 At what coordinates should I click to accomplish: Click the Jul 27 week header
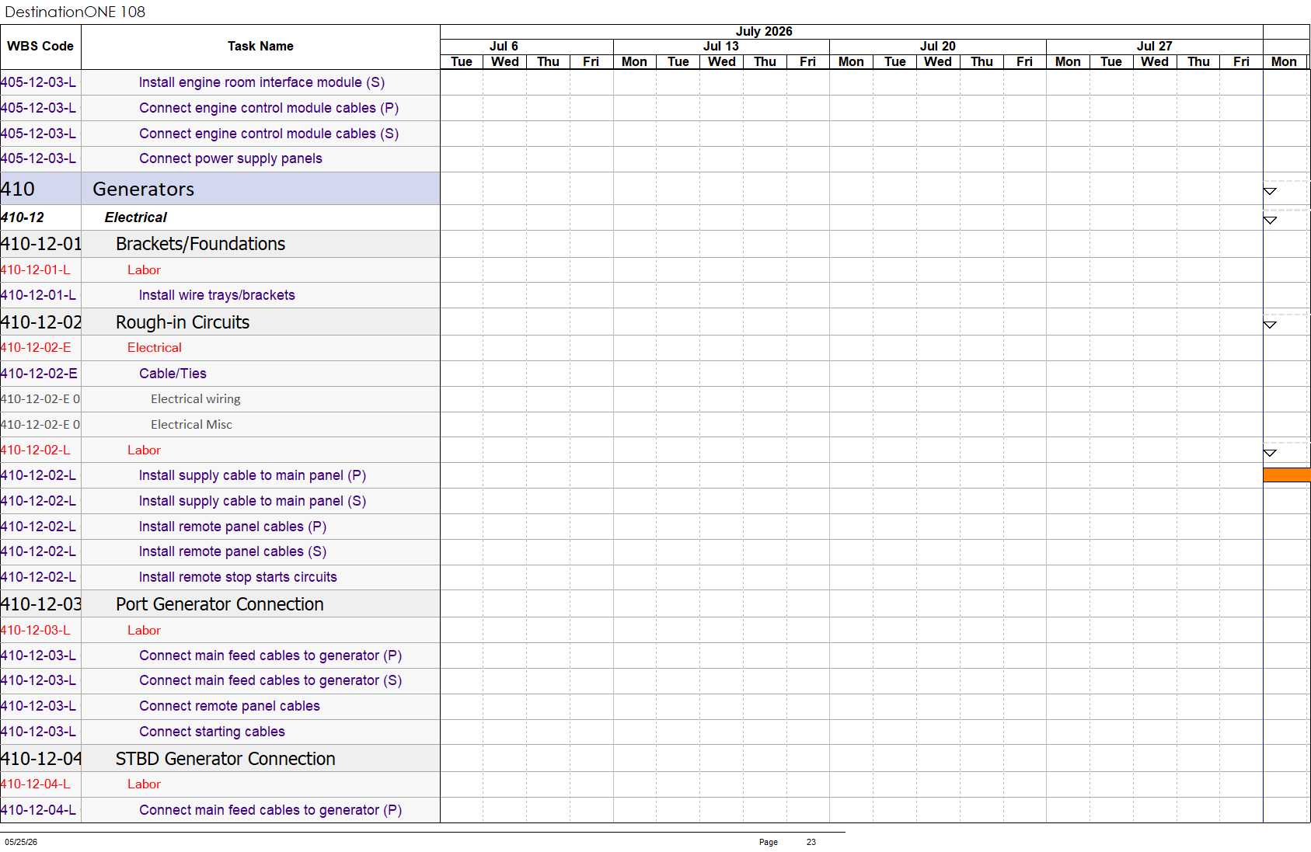point(1155,47)
